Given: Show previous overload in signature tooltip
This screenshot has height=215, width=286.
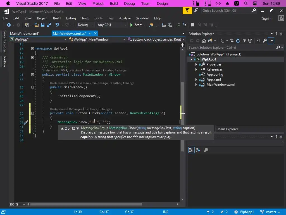Looking at the screenshot, I should click(x=62, y=128).
